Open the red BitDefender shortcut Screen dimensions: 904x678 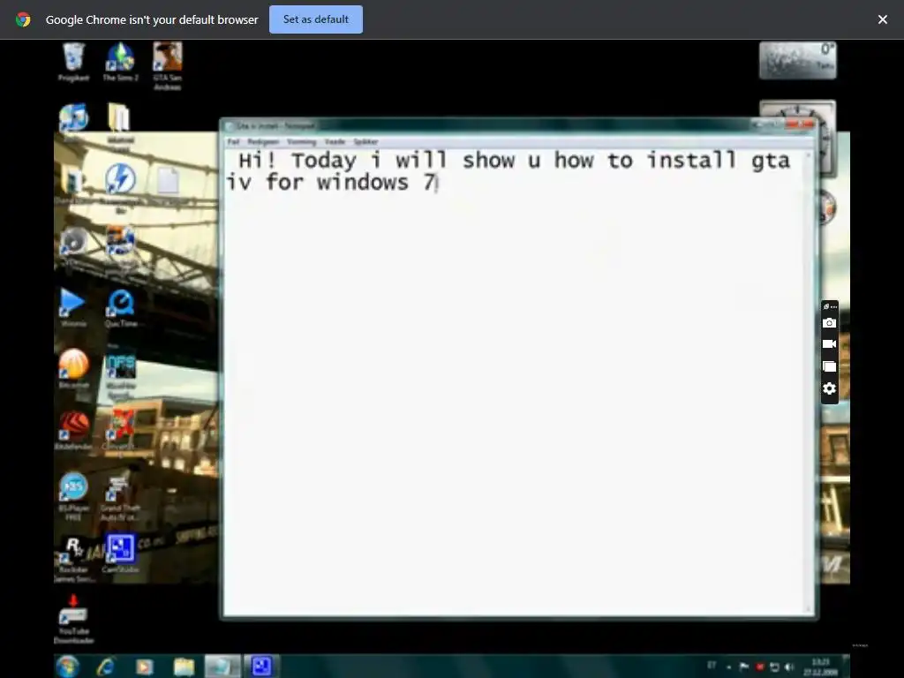(x=74, y=430)
